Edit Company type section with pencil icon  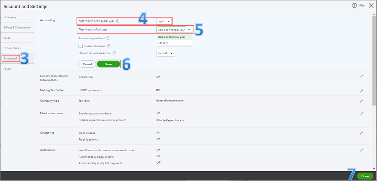(x=361, y=101)
